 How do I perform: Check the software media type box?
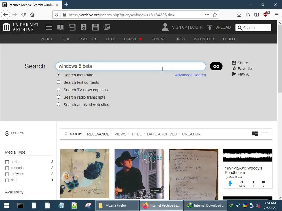click(7, 174)
